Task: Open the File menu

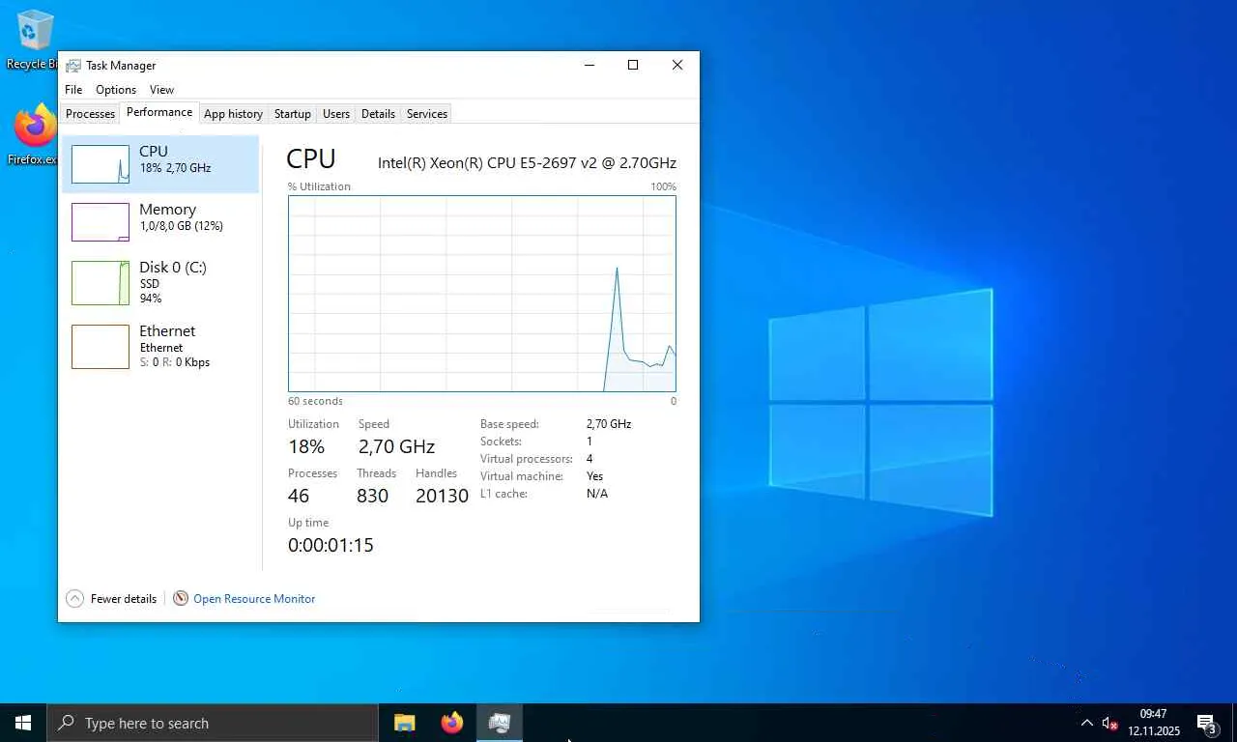Action: [73, 90]
